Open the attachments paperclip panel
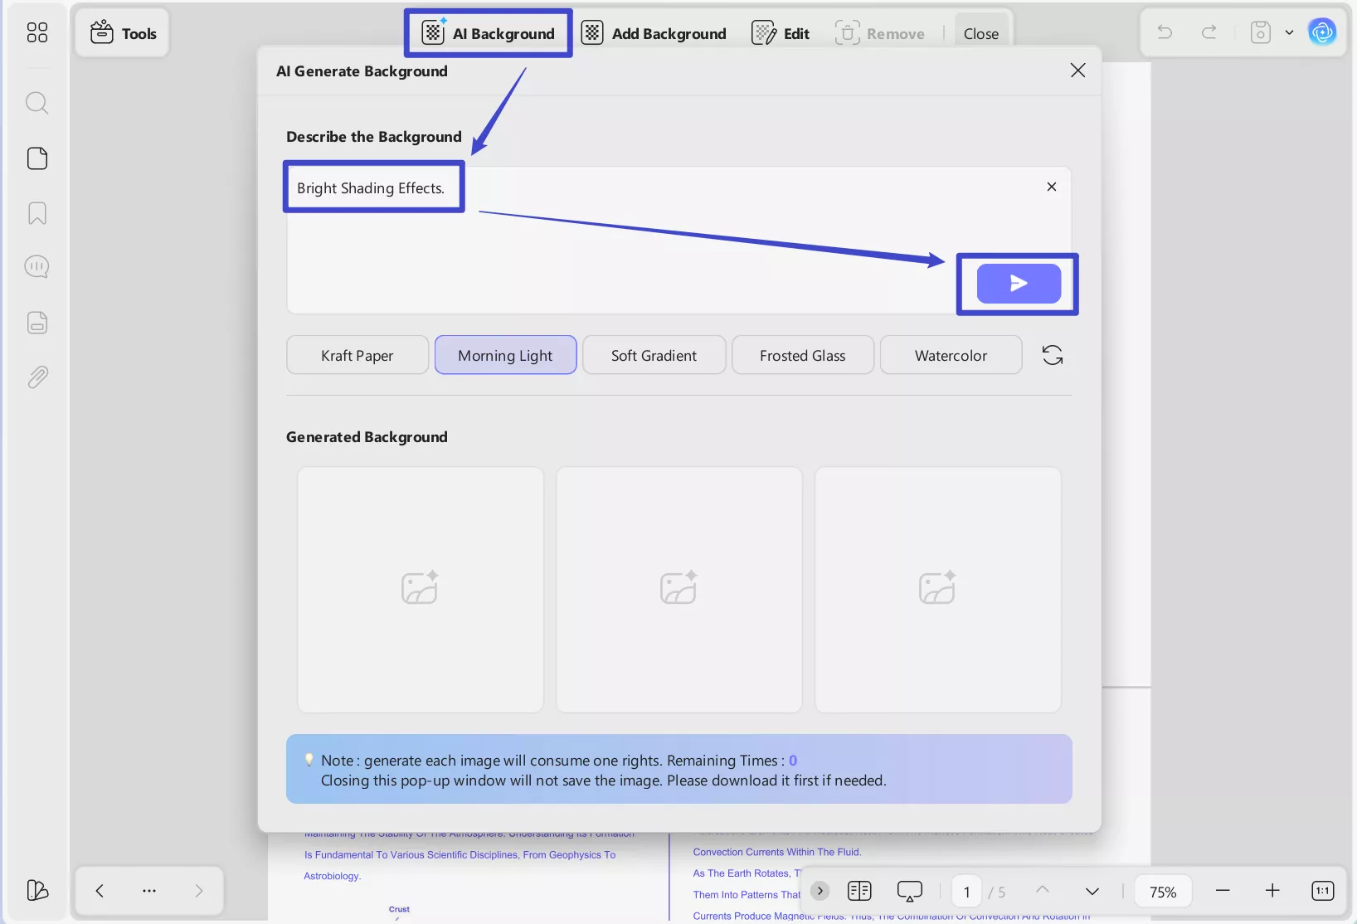The height and width of the screenshot is (924, 1357). coord(36,377)
